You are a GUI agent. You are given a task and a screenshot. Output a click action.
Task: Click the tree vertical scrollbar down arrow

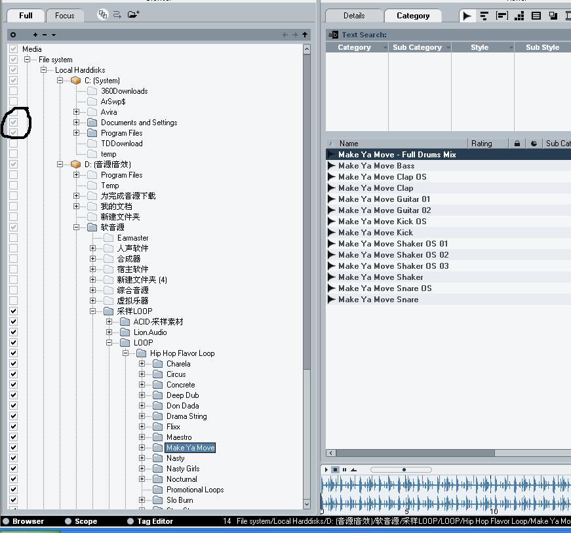point(307,504)
